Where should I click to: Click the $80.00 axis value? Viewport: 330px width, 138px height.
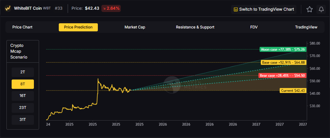pyautogui.click(x=315, y=43)
